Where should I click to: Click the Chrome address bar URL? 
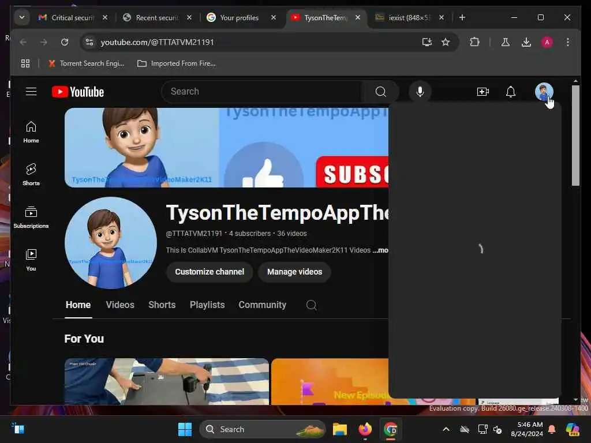[157, 42]
